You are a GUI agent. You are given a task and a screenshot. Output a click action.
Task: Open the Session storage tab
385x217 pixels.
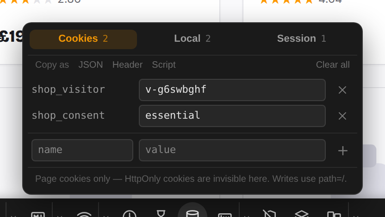coord(302,38)
